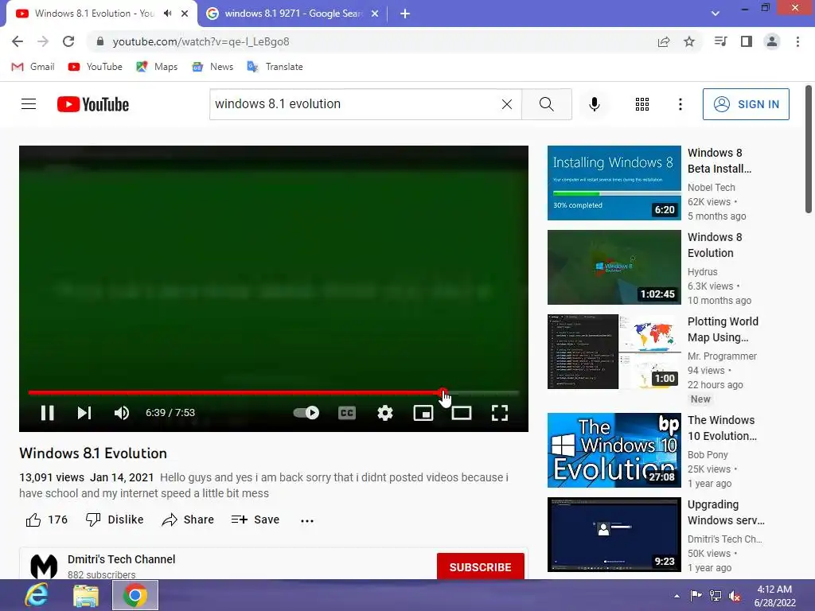This screenshot has height=611, width=815.
Task: Open Windows 8 Evolution Hydrus thumbnail
Action: coord(614,267)
